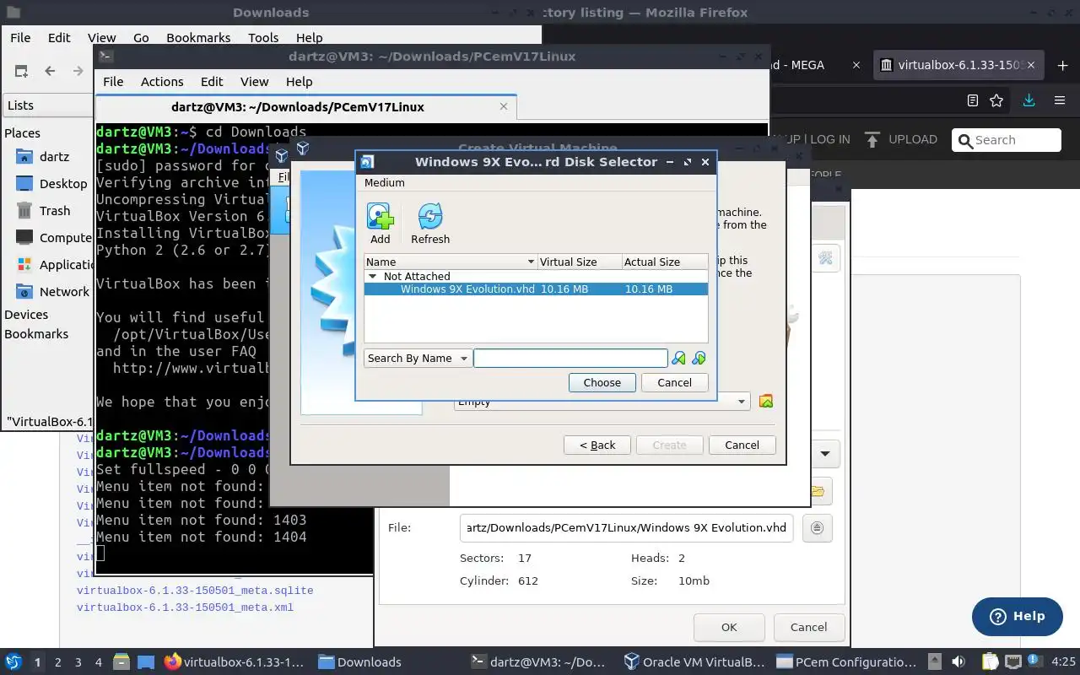Image resolution: width=1080 pixels, height=675 pixels.
Task: Open the terminal View menu
Action: click(x=254, y=82)
